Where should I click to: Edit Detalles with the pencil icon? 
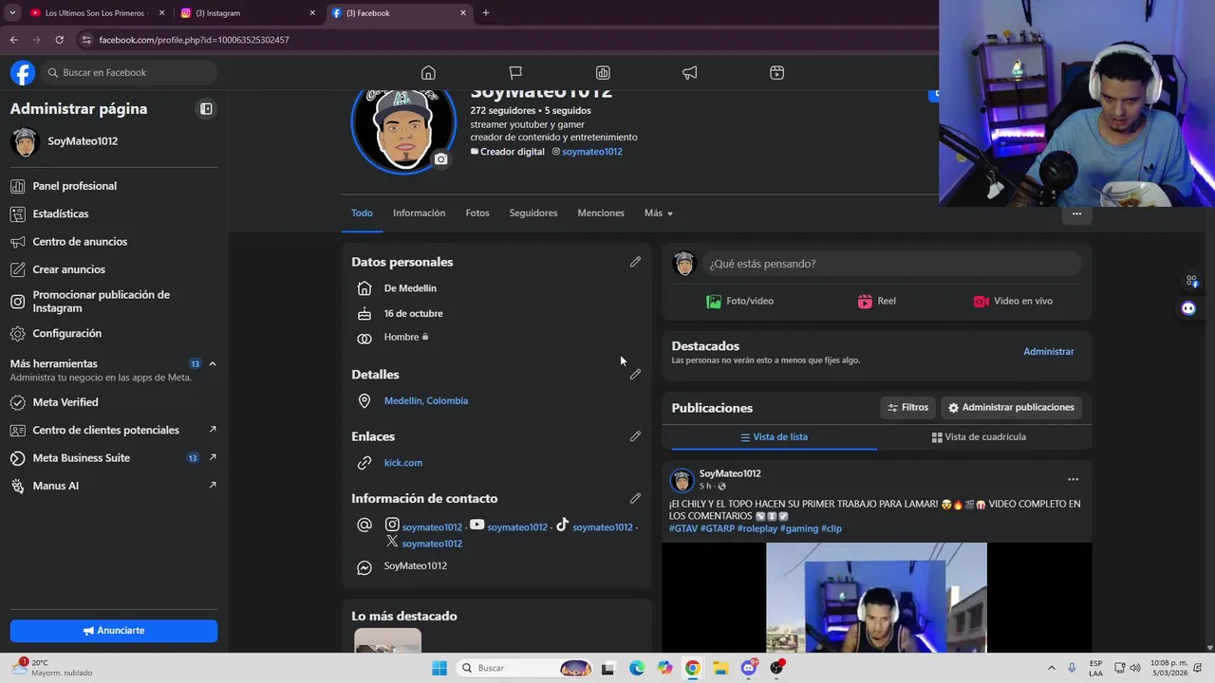pos(635,375)
